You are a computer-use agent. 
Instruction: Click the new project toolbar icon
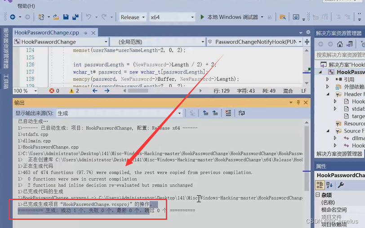pyautogui.click(x=41, y=17)
